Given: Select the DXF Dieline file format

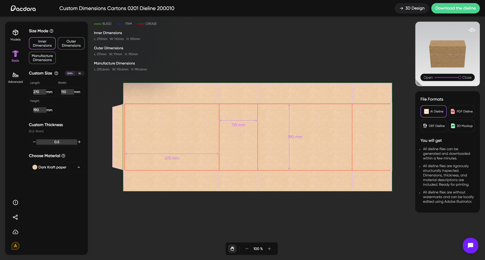Looking at the screenshot, I should [x=433, y=126].
